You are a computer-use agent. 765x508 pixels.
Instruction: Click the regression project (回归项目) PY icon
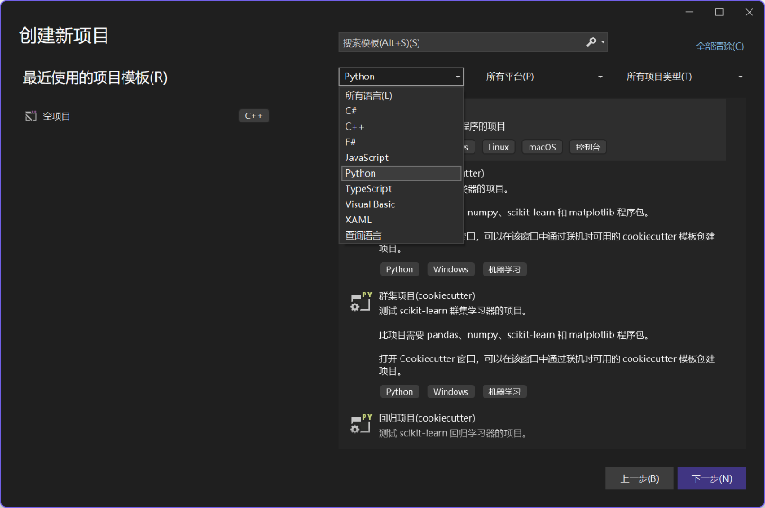(361, 423)
